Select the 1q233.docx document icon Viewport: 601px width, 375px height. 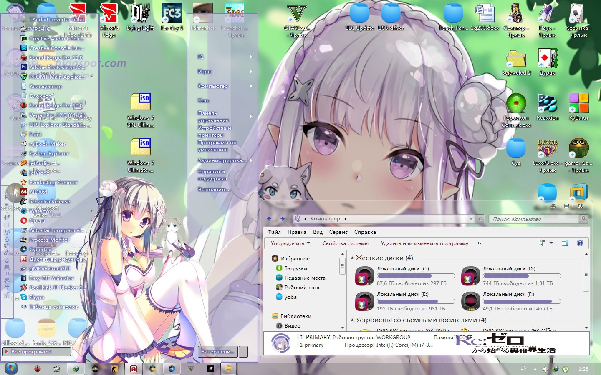(485, 17)
